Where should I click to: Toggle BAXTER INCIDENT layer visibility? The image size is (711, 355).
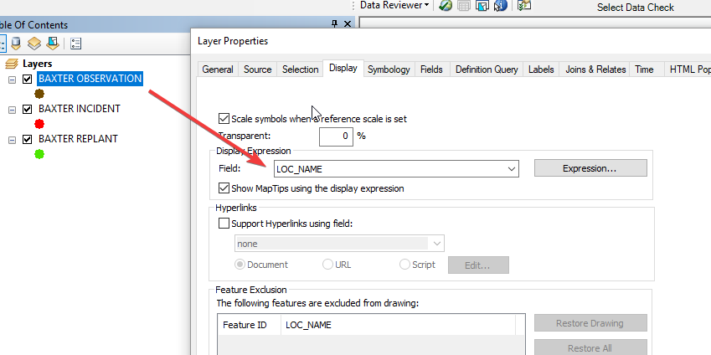[x=28, y=110]
